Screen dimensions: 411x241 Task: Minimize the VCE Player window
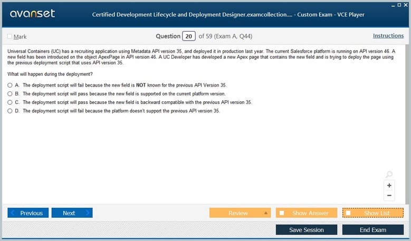click(x=393, y=5)
